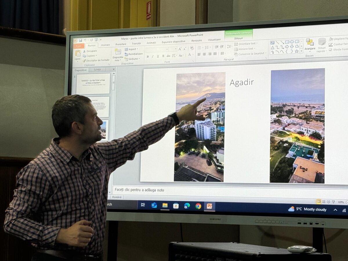Open the Tranziții ribbon tab
The image size is (348, 261).
(136, 43)
